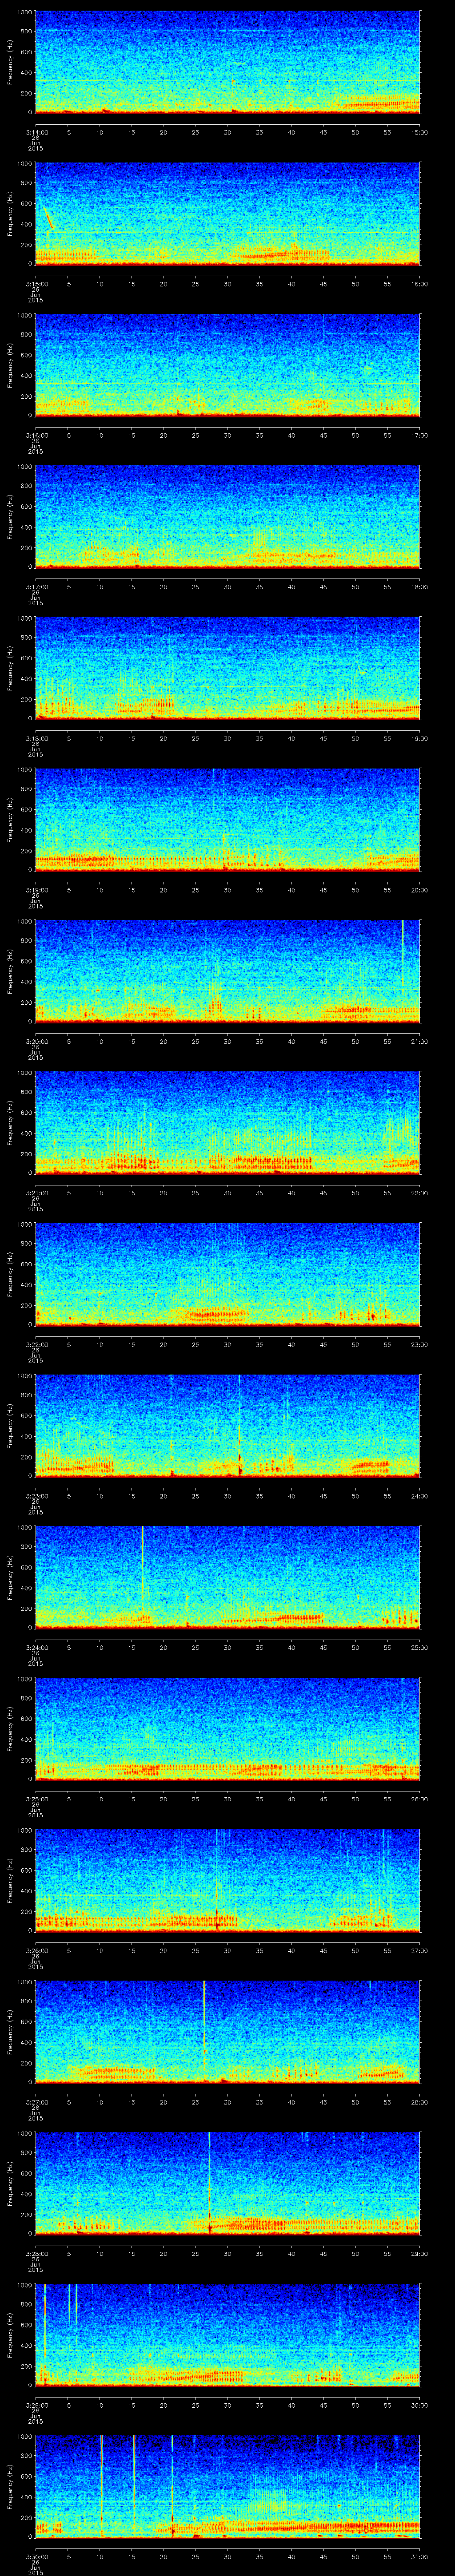
Task: Select the spectrogram panel starting at 3:29:00
Action: [227, 2335]
